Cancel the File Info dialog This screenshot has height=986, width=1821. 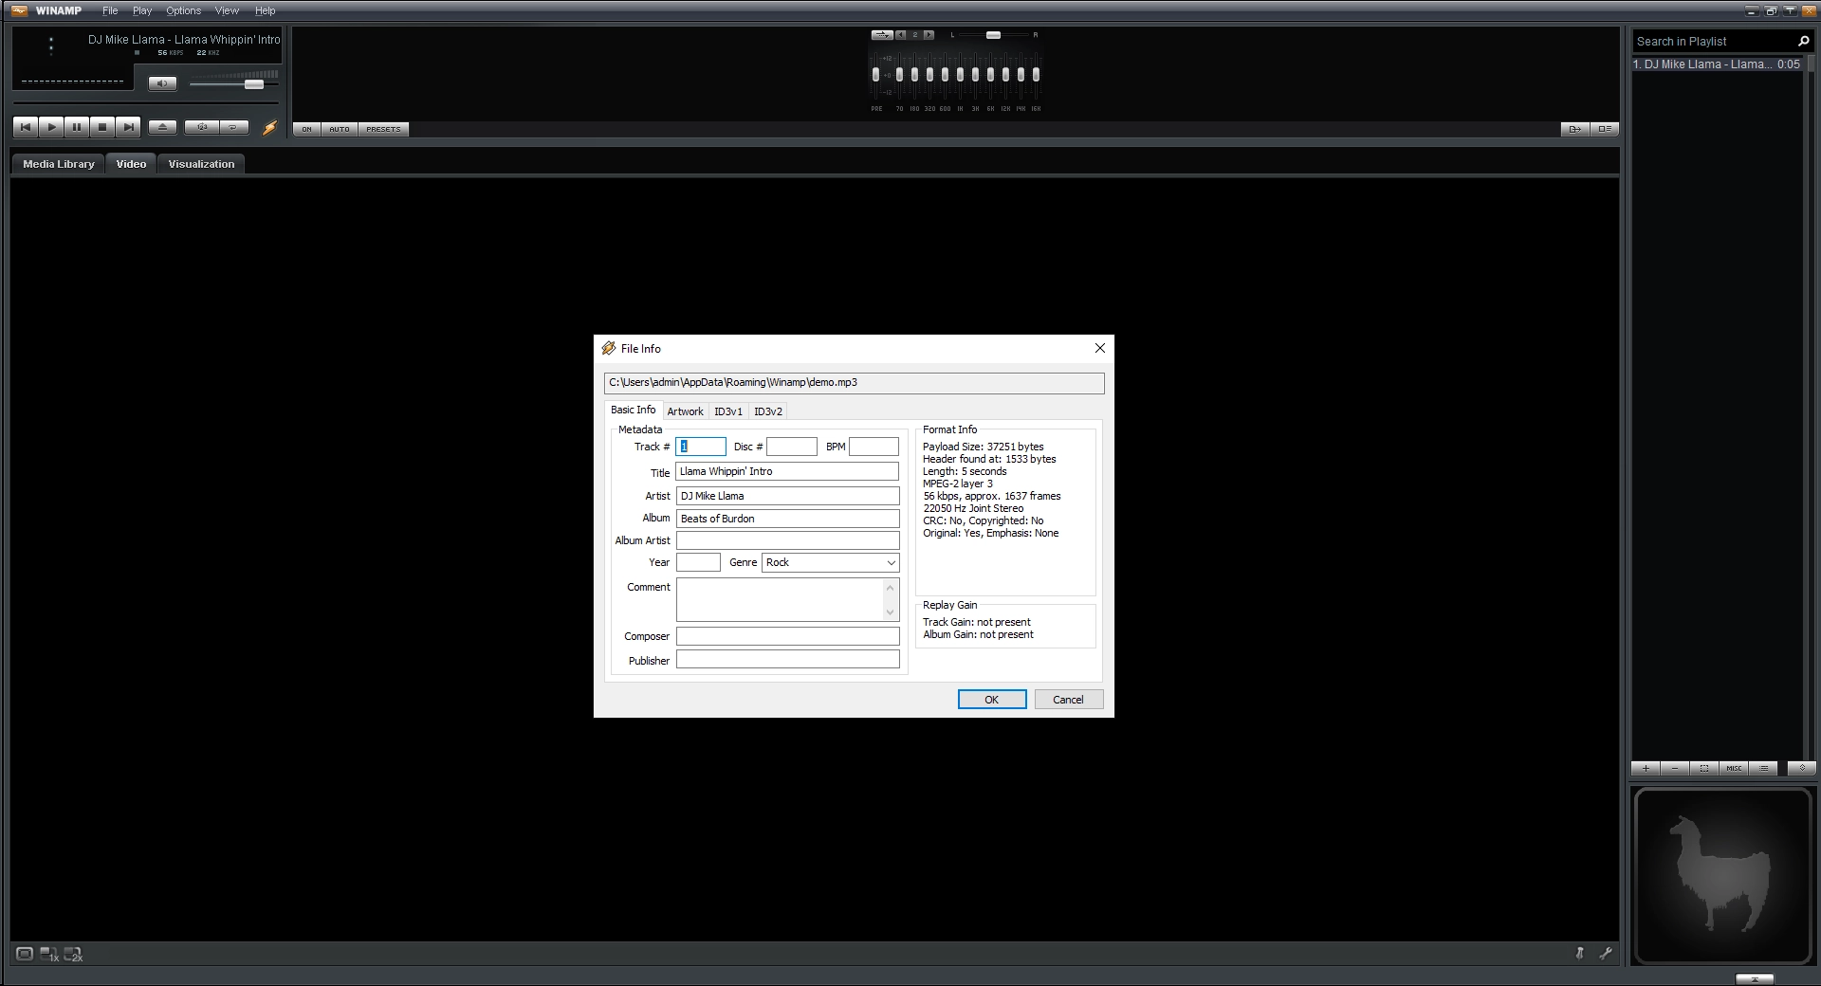point(1068,699)
